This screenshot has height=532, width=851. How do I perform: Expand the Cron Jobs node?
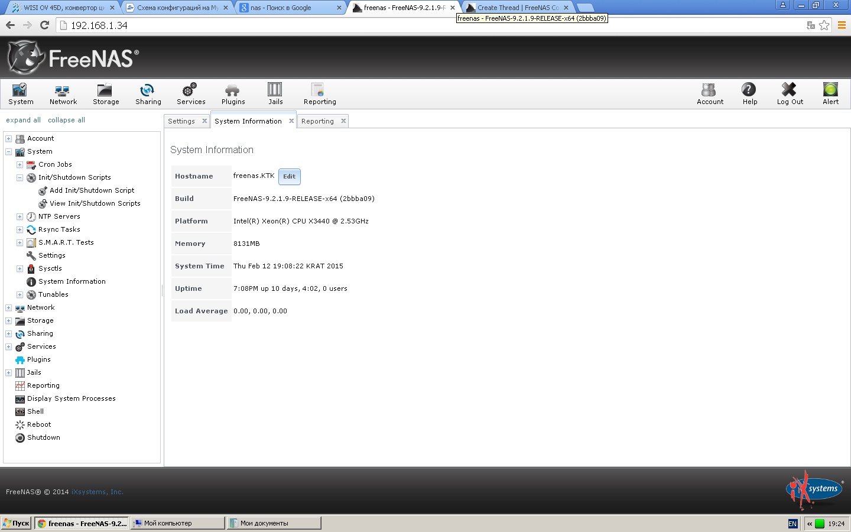pos(20,165)
